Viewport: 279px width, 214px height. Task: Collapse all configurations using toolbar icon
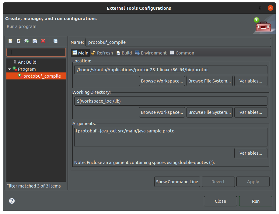(x=55, y=41)
